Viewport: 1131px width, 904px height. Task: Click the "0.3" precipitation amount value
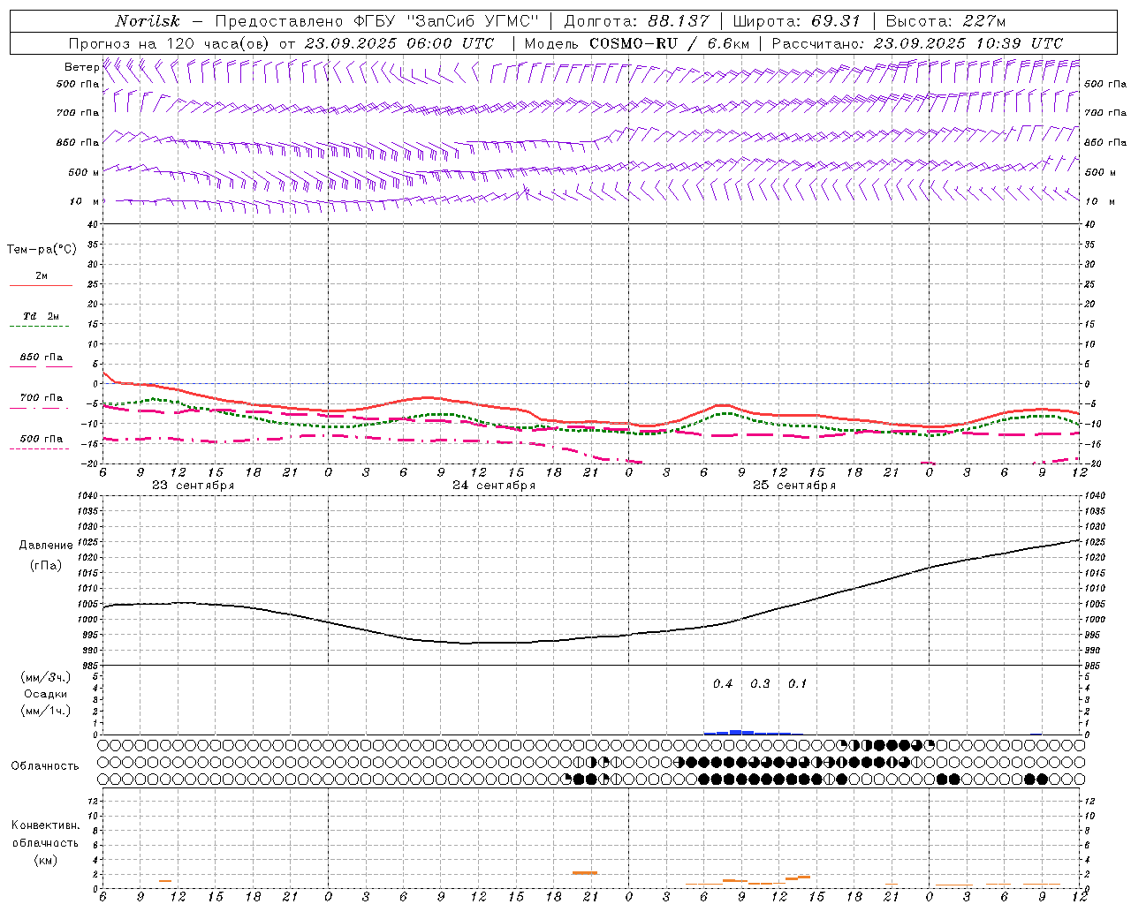[x=760, y=684]
